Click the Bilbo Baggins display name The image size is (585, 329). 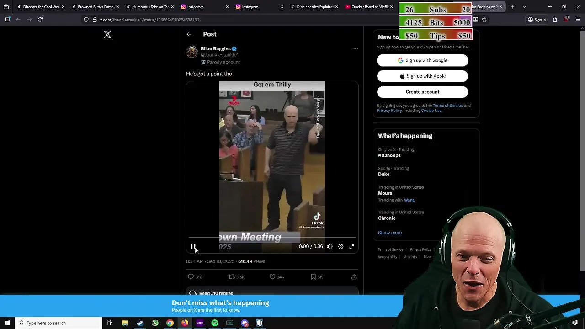pyautogui.click(x=216, y=48)
